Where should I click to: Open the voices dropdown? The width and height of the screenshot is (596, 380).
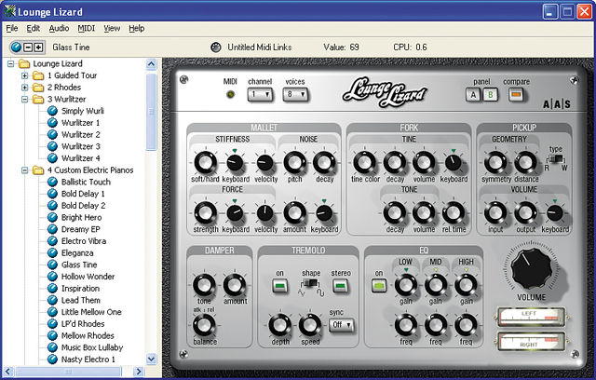tap(295, 94)
